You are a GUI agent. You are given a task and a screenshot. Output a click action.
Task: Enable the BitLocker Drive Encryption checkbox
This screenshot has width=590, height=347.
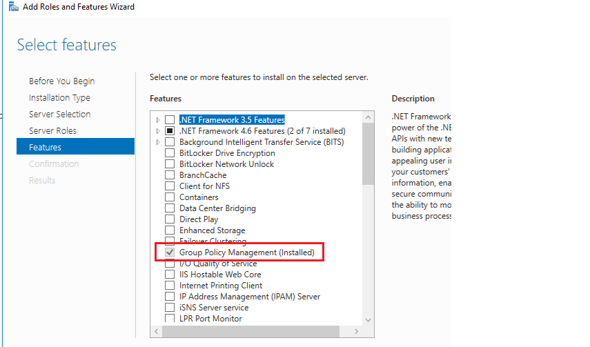click(x=170, y=152)
